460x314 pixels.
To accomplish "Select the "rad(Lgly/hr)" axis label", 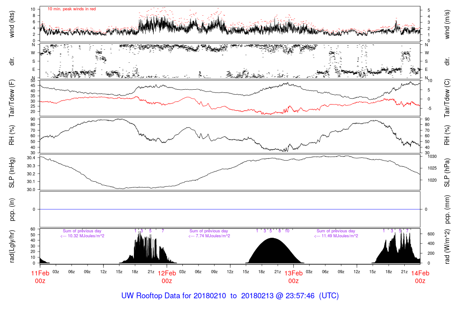I will pos(12,246).
